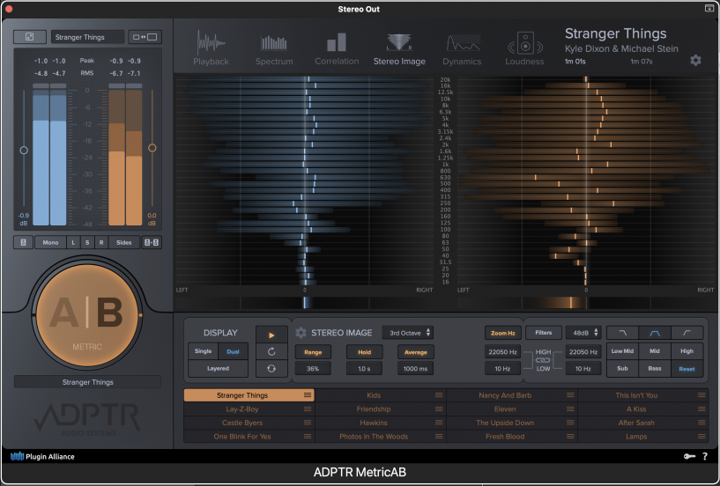
Task: Toggle Mono monitoring
Action: pos(50,242)
